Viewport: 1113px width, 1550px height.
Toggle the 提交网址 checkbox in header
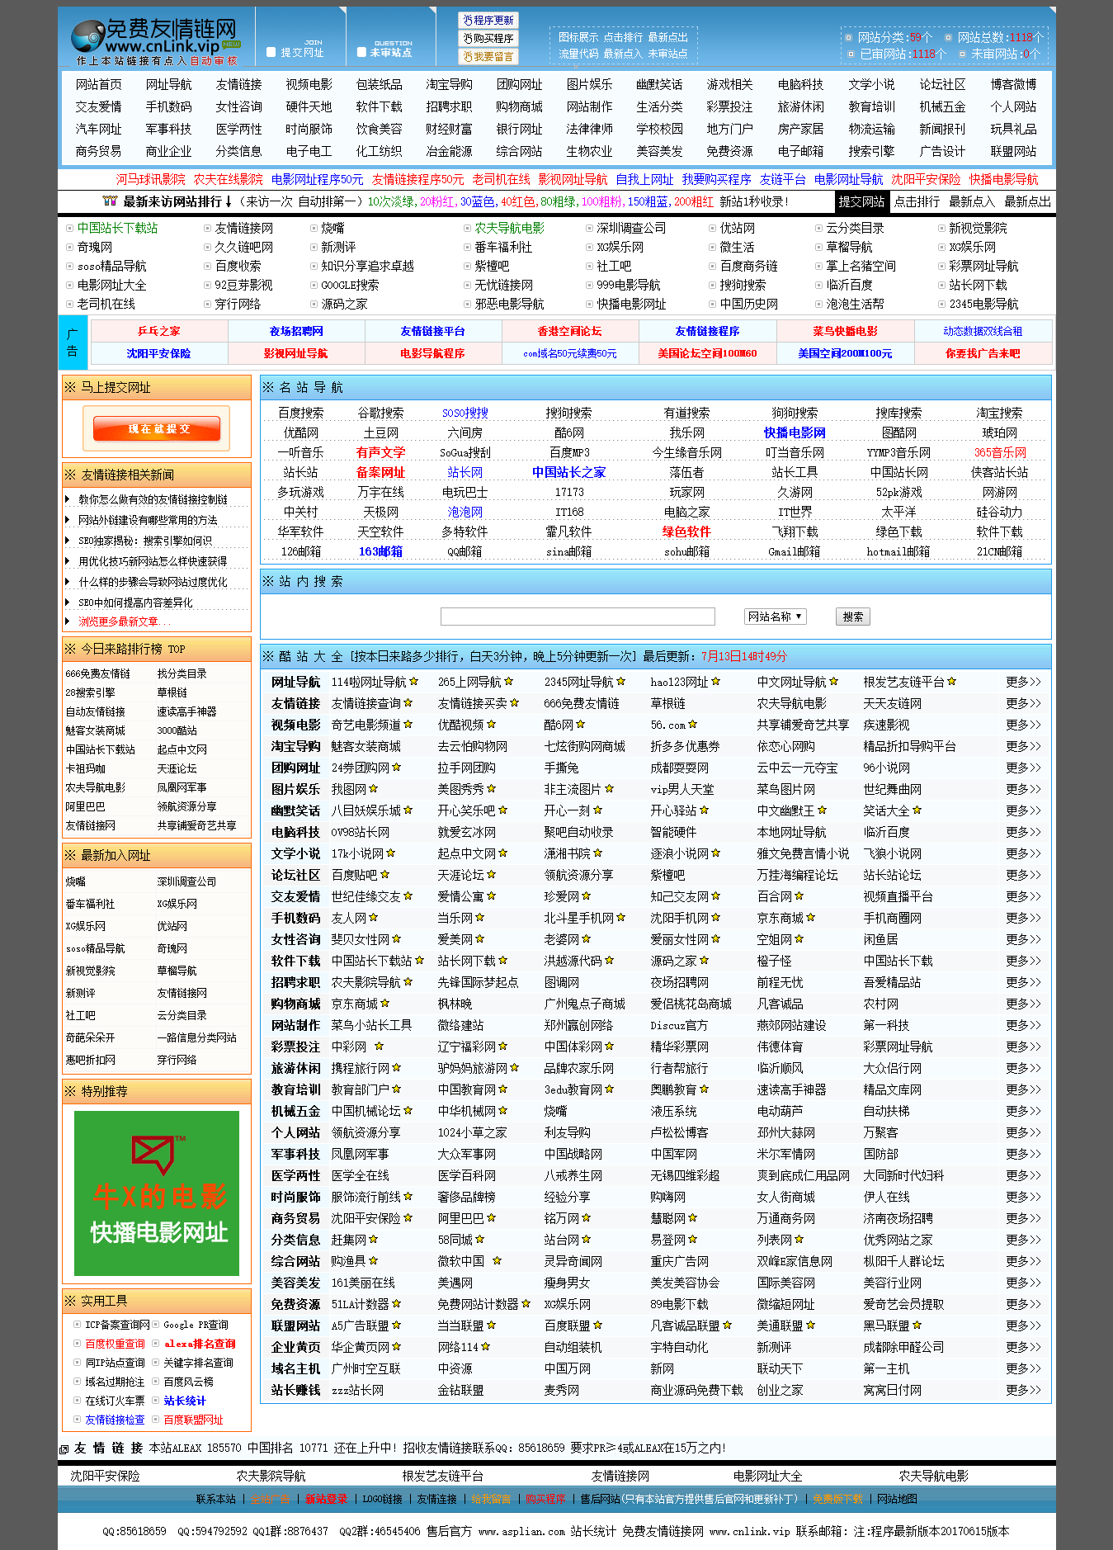(271, 52)
